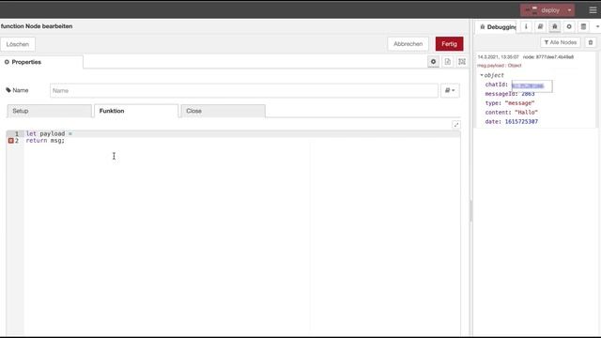The width and height of the screenshot is (601, 338).
Task: Click Abbrechen to cancel editing
Action: click(x=408, y=44)
